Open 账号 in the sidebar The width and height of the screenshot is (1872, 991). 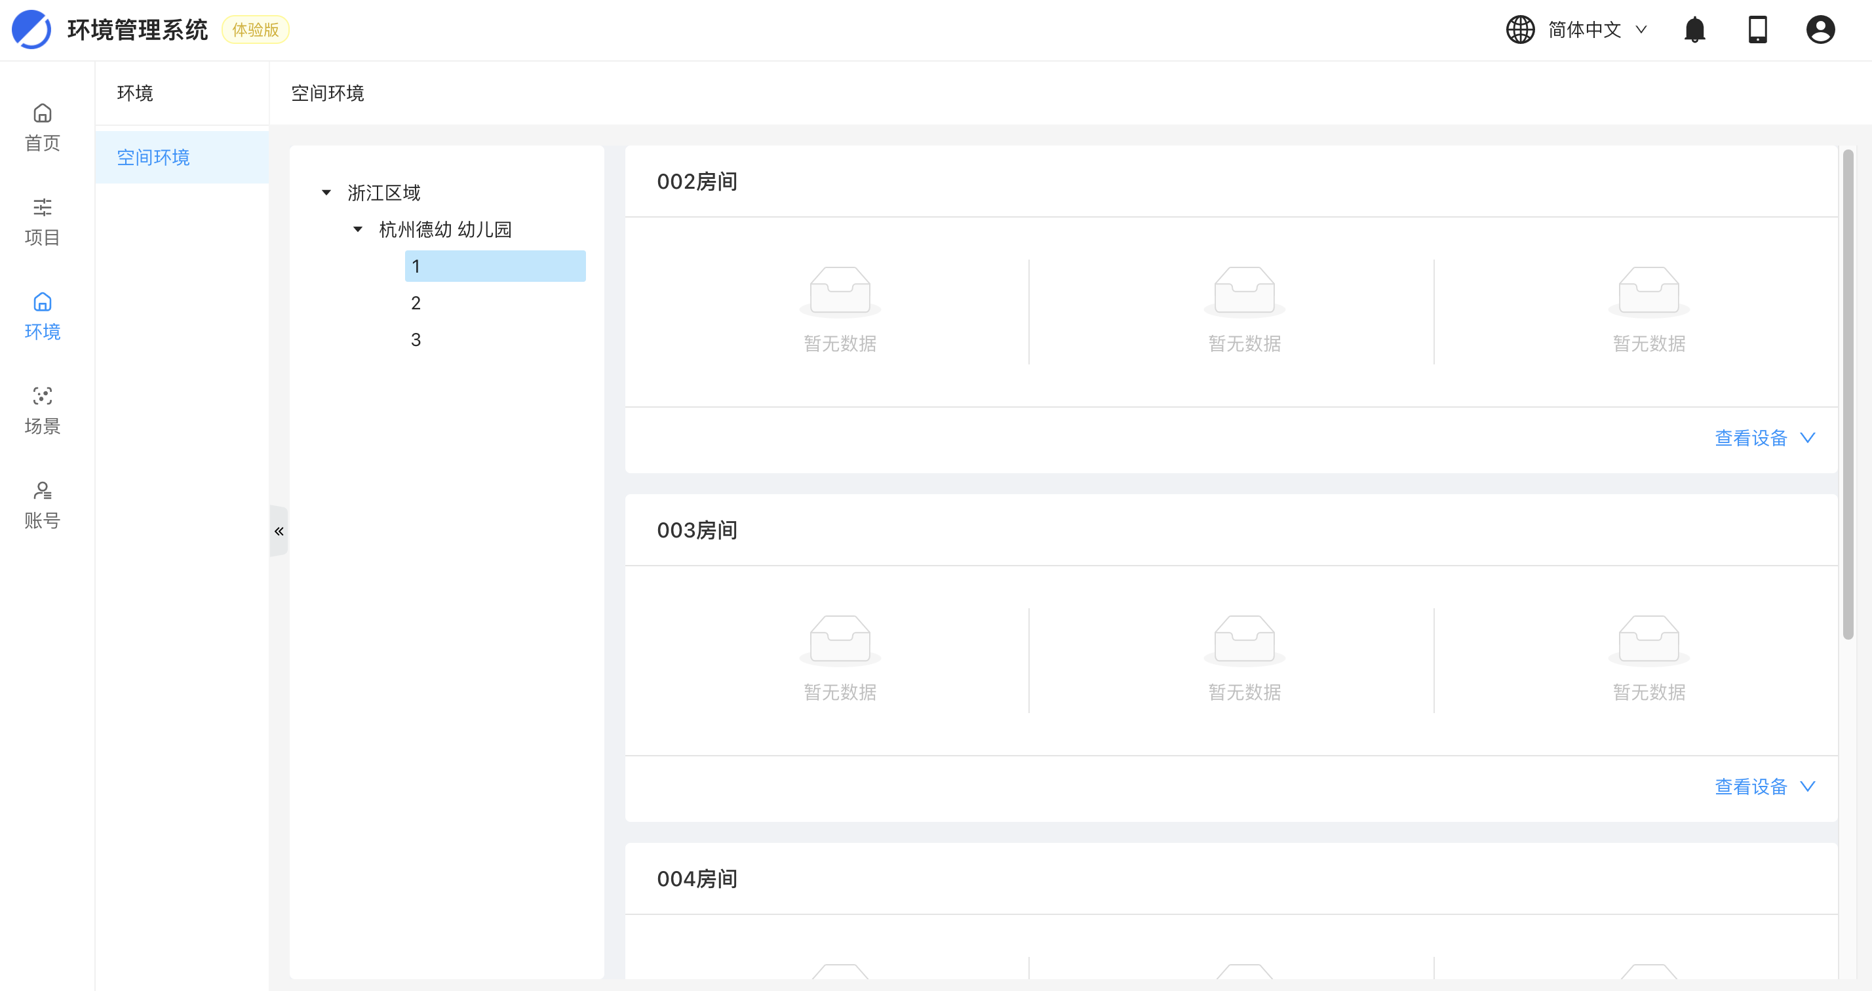[42, 506]
